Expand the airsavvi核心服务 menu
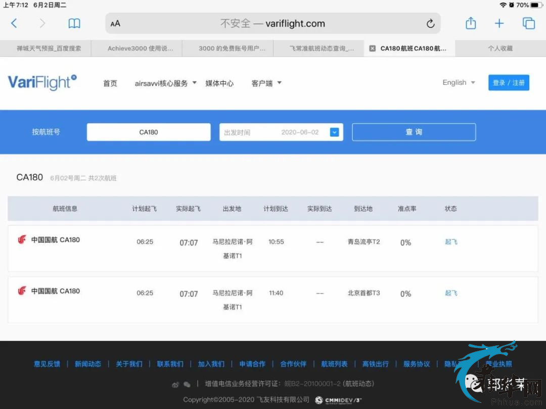The height and width of the screenshot is (409, 546). pyautogui.click(x=165, y=83)
